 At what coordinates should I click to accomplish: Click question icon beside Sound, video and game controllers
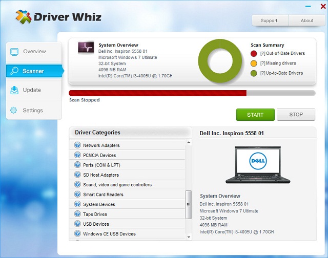pyautogui.click(x=77, y=184)
